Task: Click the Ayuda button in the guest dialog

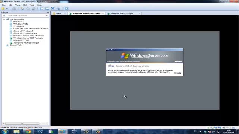Action: (177, 73)
